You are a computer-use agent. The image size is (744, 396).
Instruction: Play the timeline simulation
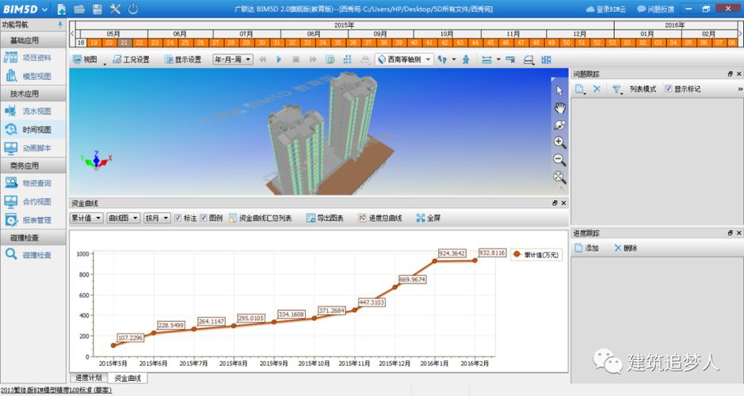[279, 59]
